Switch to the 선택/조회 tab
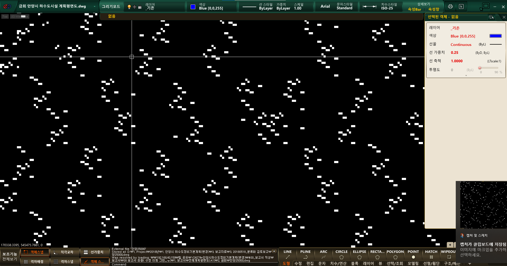Screen dimensions: 507x266 pyautogui.click(x=395, y=263)
